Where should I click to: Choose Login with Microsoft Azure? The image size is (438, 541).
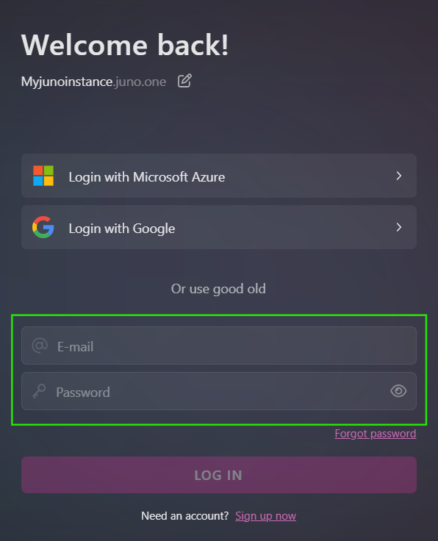(219, 176)
